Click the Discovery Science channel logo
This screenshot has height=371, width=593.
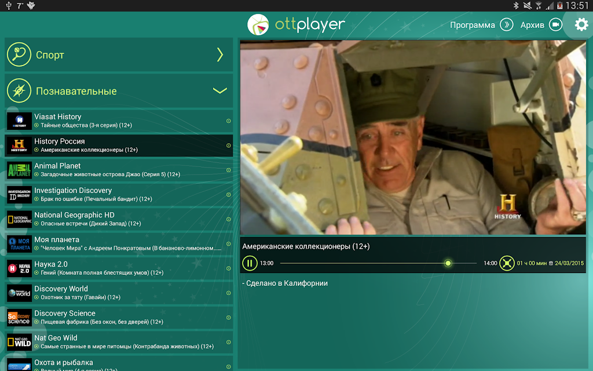pyautogui.click(x=19, y=318)
